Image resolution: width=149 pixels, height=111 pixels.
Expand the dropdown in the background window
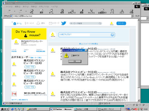coord(147,18)
